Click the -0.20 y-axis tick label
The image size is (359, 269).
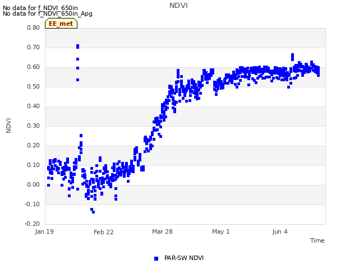click(x=33, y=224)
